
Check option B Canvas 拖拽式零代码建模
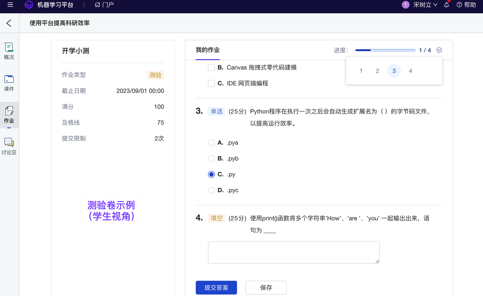211,68
